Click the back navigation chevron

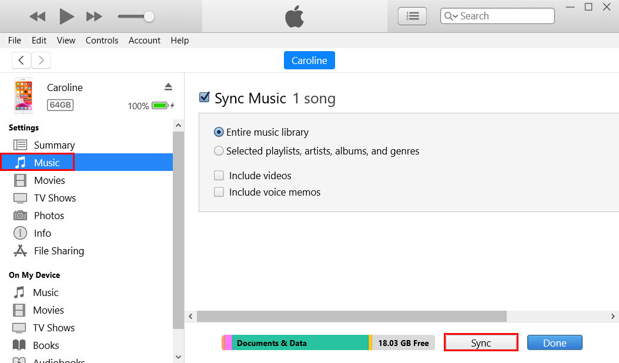click(21, 60)
